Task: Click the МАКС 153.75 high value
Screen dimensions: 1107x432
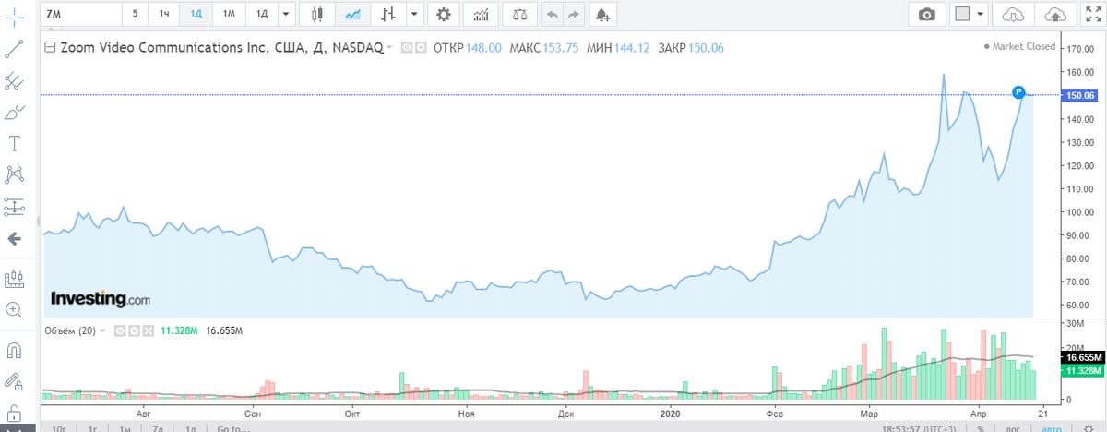Action: coord(545,47)
